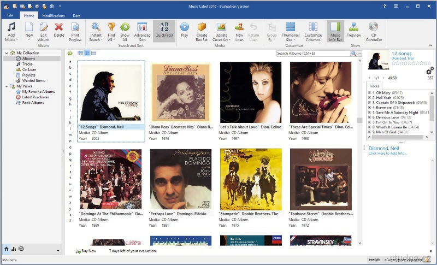Expand track 9. Man Of God
This screenshot has height=265, width=437.
[x=370, y=132]
